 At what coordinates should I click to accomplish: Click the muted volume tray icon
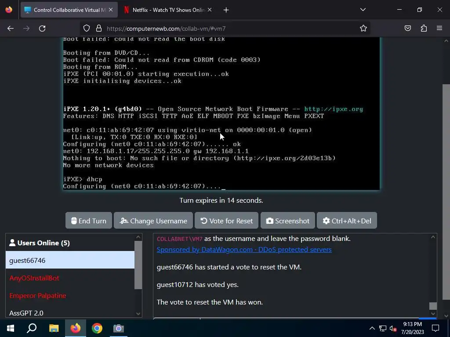click(393, 328)
